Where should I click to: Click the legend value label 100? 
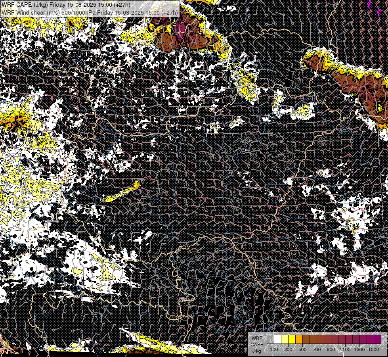pos(274,349)
